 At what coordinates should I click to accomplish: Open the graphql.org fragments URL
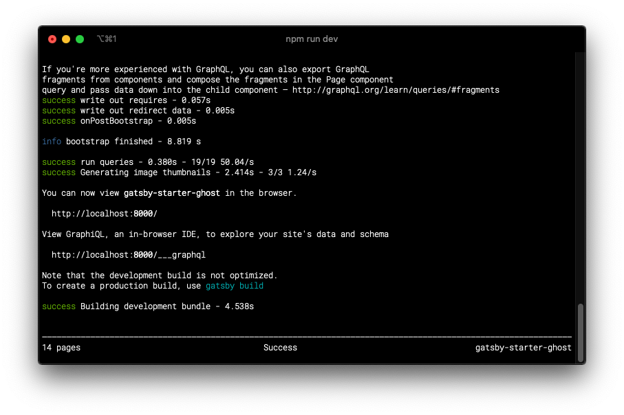396,90
